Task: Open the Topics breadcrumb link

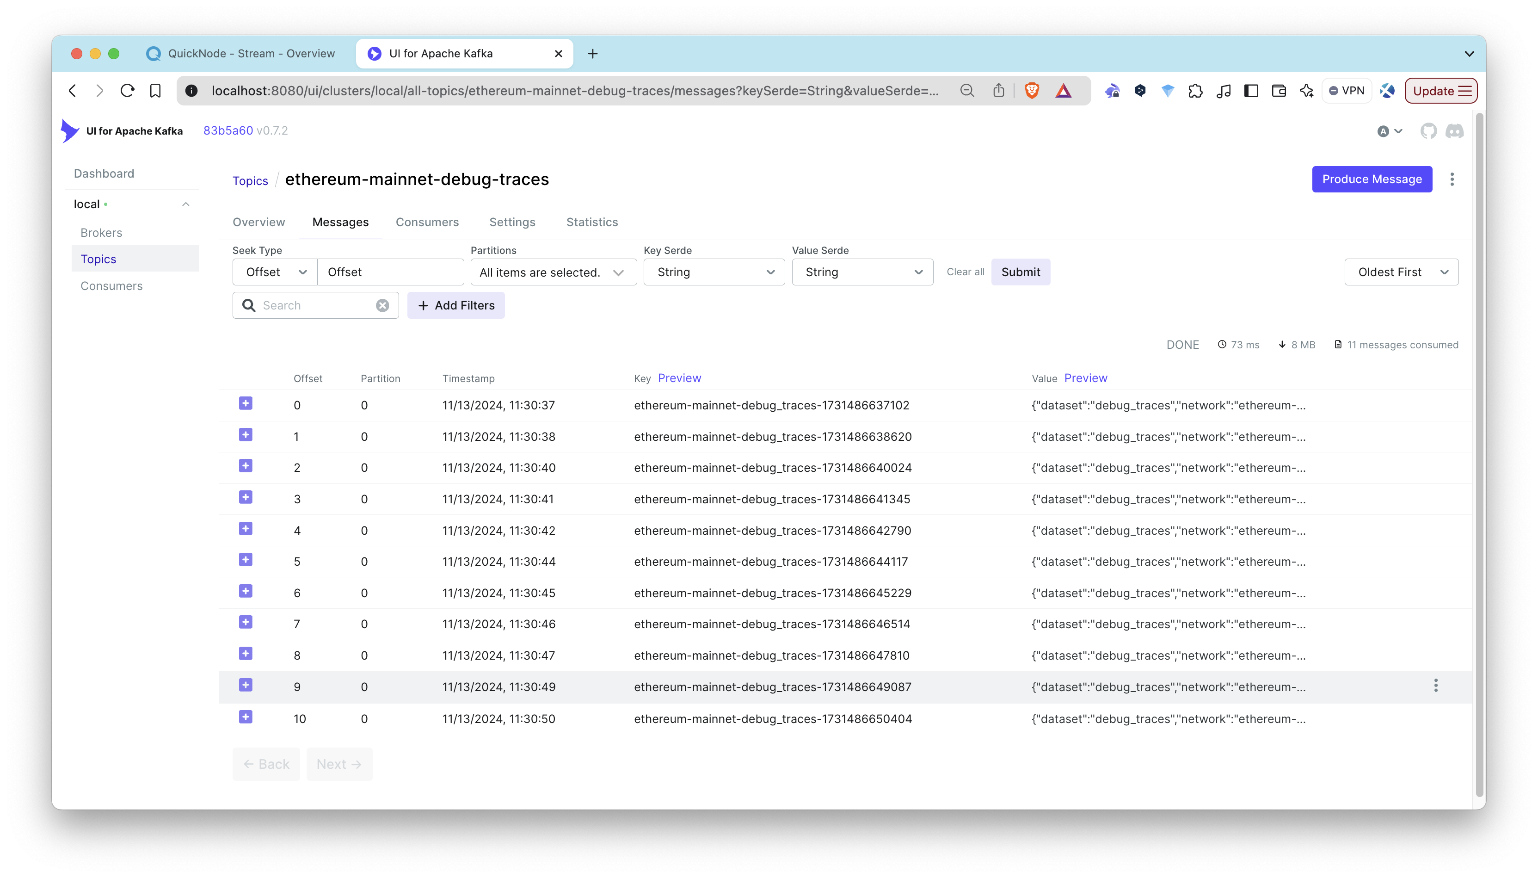Action: 250,181
